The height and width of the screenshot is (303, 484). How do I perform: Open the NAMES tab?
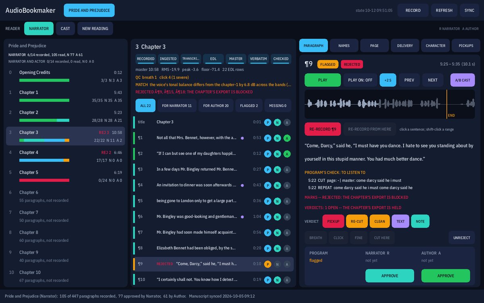click(344, 46)
